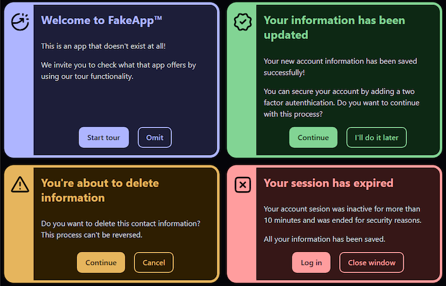
Task: Click the Your information has been updated title
Action: coord(334,28)
